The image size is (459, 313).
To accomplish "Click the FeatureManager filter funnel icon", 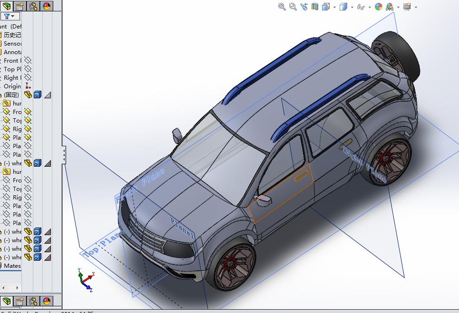I will (7, 16).
